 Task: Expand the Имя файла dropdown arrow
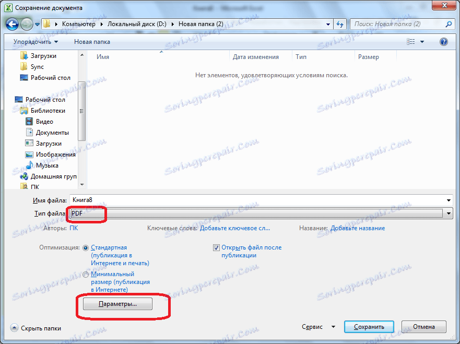tap(449, 200)
